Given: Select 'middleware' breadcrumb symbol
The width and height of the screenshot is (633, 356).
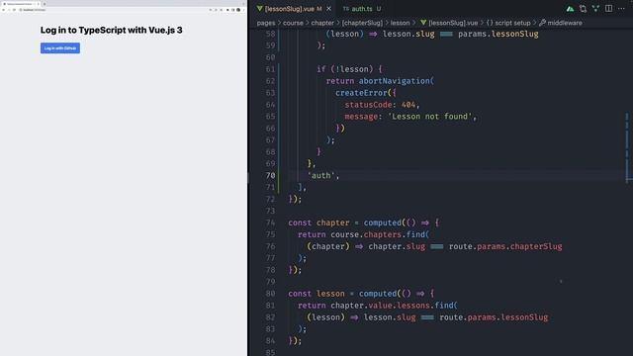Looking at the screenshot, I should 565,23.
